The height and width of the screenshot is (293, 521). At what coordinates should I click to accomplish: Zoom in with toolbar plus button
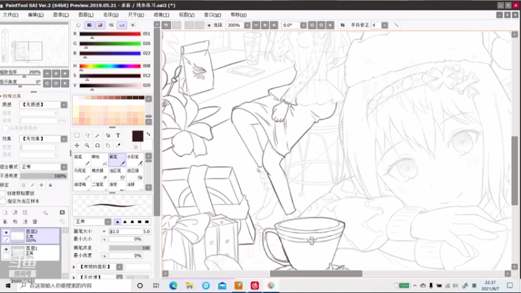pyautogui.click(x=265, y=25)
